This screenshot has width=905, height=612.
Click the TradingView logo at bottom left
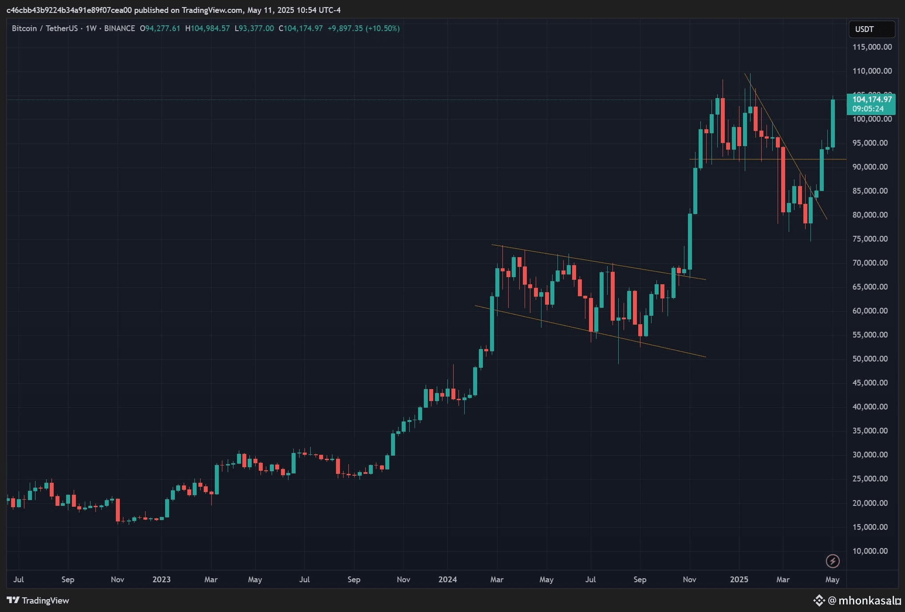(x=38, y=600)
